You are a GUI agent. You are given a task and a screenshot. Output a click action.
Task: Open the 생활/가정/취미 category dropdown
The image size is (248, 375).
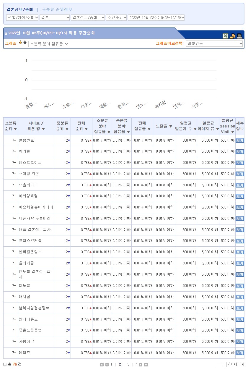point(22,17)
